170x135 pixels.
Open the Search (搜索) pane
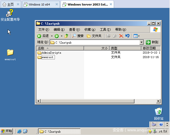(x=78, y=36)
